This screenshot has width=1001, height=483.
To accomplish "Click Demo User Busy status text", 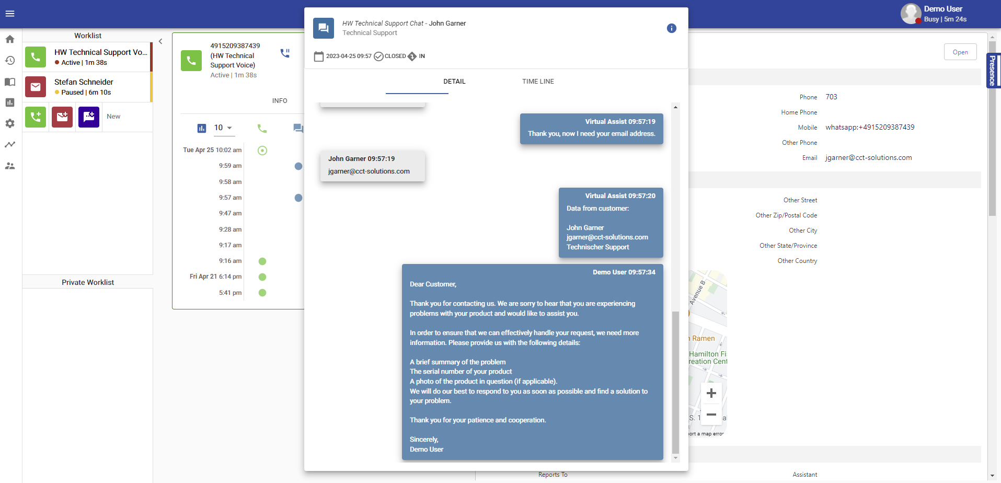I will click(945, 19).
